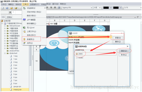Click the open folder toolbar icon

pyautogui.click(x=11, y=8)
